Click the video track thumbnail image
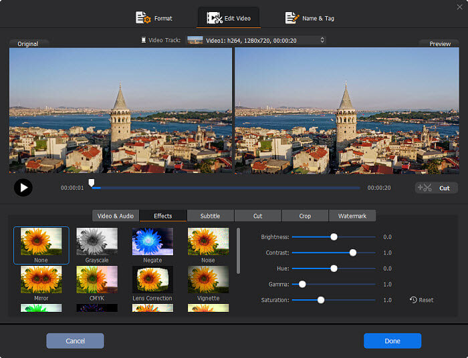Screen dimensions: 468x358 pos(195,40)
